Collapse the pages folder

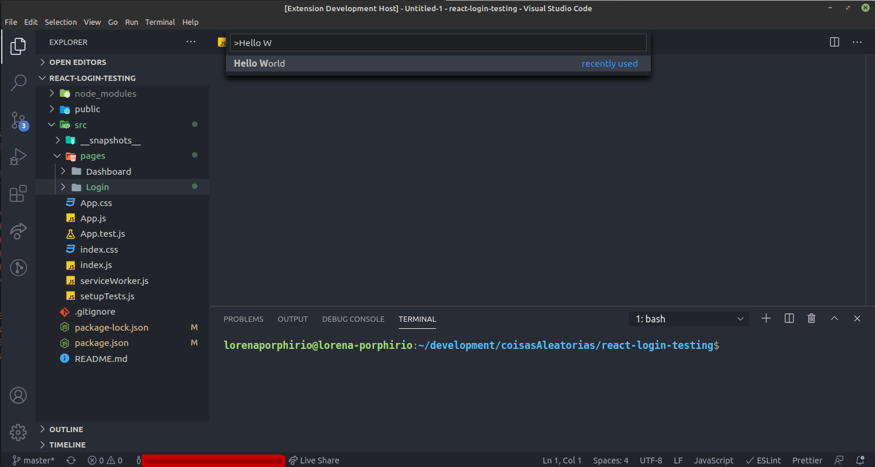coord(122,156)
